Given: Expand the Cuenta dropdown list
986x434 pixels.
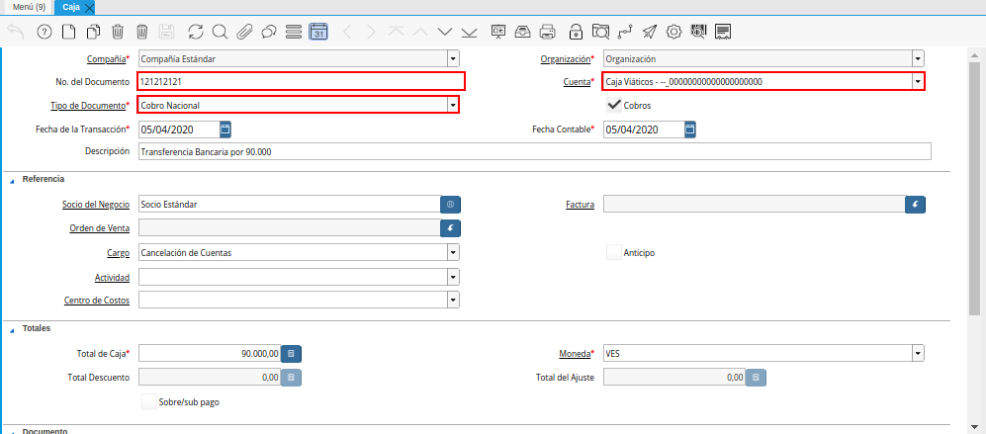Looking at the screenshot, I should [x=918, y=81].
